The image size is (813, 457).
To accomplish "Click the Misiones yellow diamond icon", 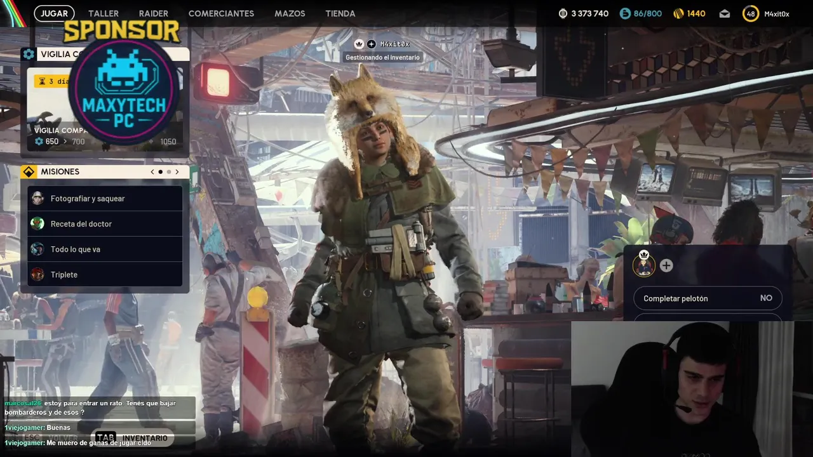I will (29, 171).
